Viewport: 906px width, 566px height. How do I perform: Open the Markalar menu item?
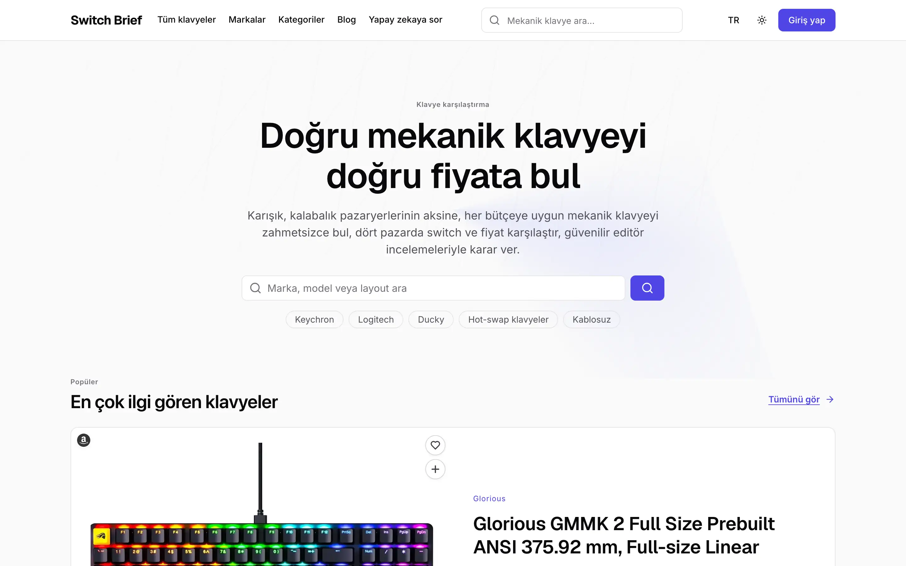tap(247, 19)
